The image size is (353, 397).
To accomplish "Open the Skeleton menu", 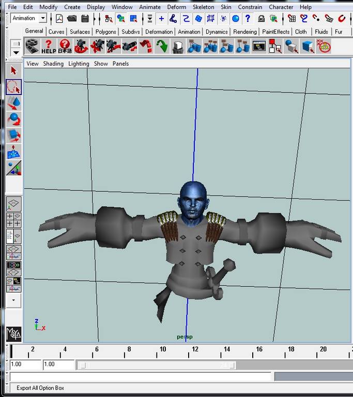I will coord(203,7).
